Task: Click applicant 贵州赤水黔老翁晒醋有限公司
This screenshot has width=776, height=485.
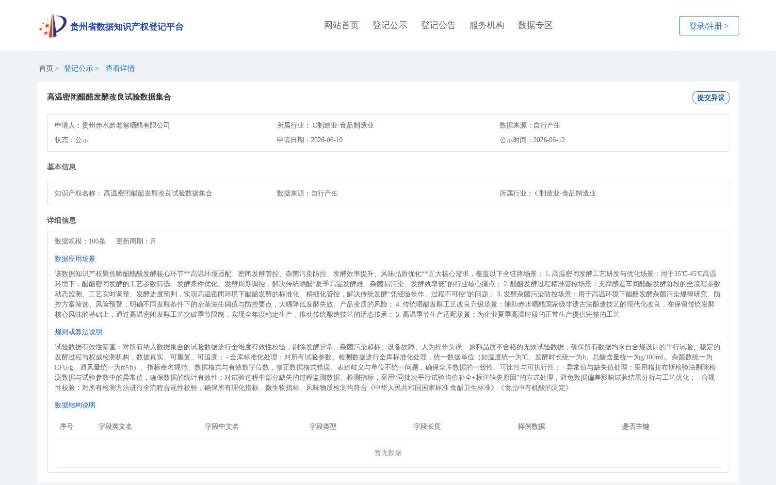Action: click(126, 125)
